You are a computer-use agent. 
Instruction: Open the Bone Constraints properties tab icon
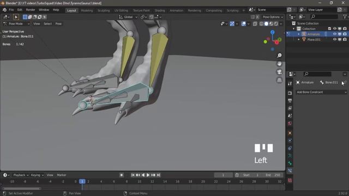290,170
